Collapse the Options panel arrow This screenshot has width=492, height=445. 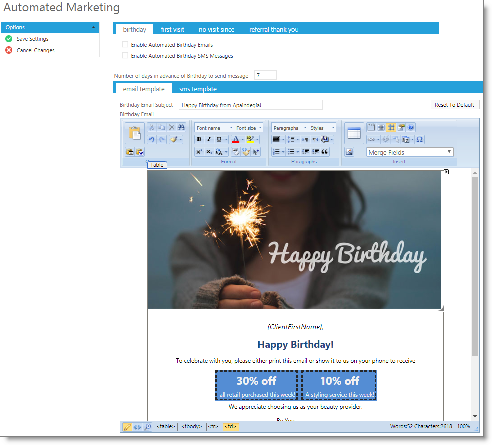(x=93, y=27)
